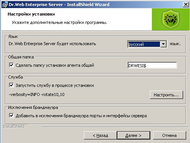This screenshot has width=190, height=143.
Task: Toggle the shared agent installation folder checkbox
Action: [x=11, y=65]
